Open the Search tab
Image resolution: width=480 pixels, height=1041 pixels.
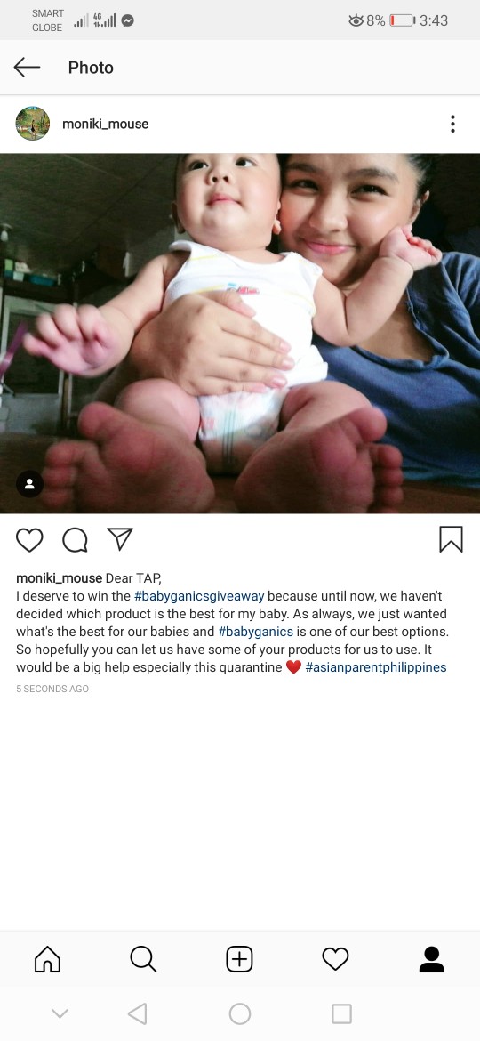pyautogui.click(x=143, y=958)
